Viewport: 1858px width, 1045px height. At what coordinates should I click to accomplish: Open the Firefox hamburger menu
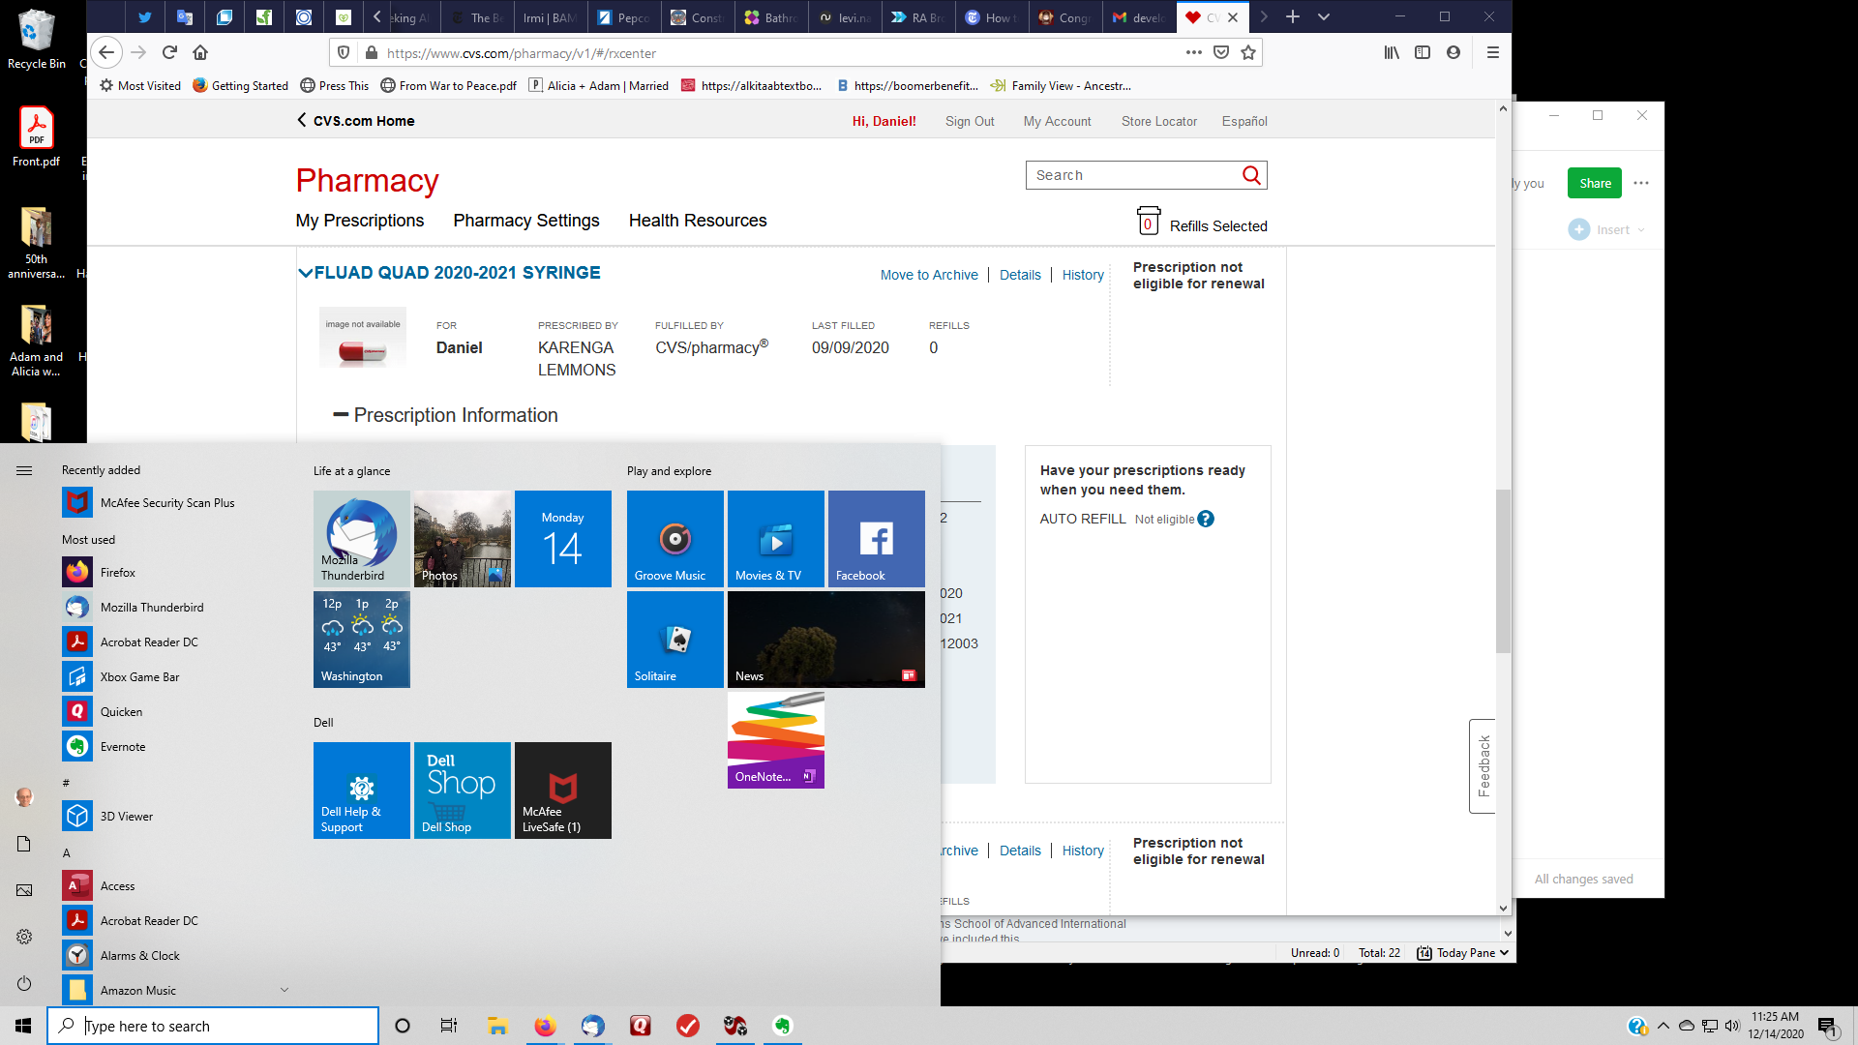click(1492, 53)
